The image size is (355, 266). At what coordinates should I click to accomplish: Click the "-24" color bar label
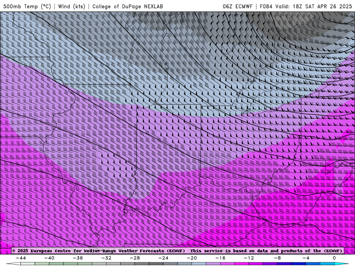pyautogui.click(x=163, y=258)
